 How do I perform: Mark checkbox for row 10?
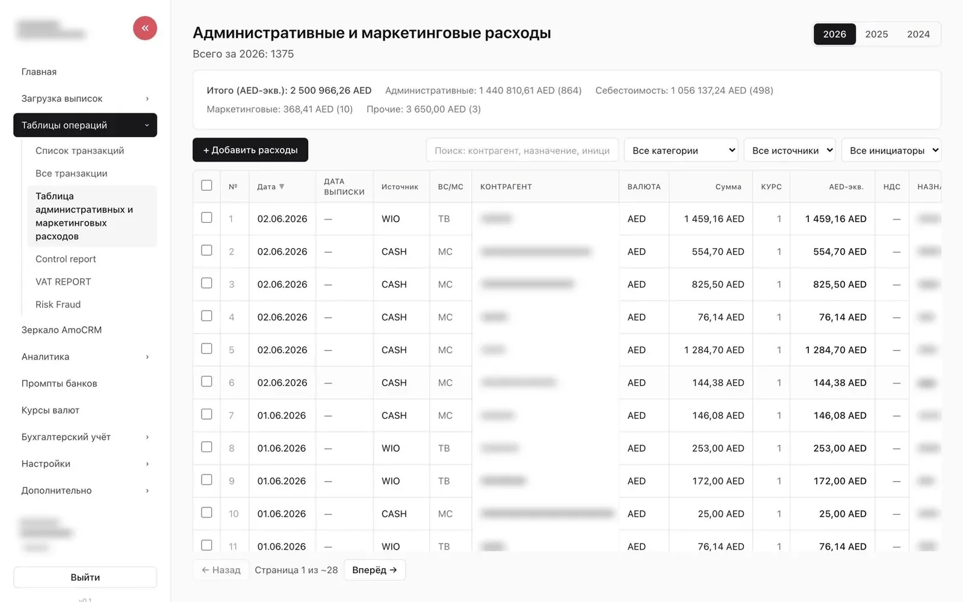click(206, 513)
